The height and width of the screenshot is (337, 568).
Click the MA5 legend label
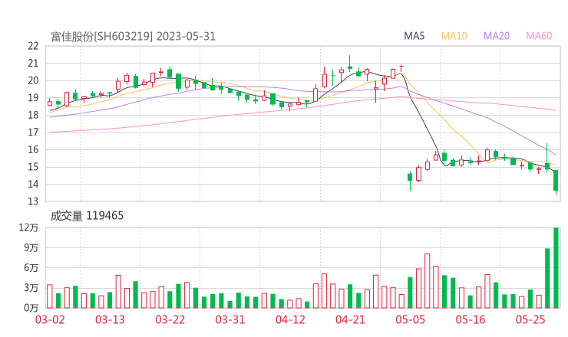point(414,36)
